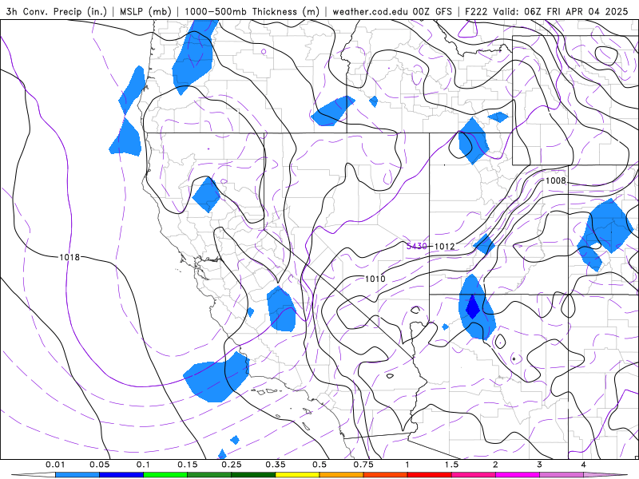The height and width of the screenshot is (479, 639).
Task: Click the dark blue 0.05–0.1 legend swatch
Action: coord(121,475)
